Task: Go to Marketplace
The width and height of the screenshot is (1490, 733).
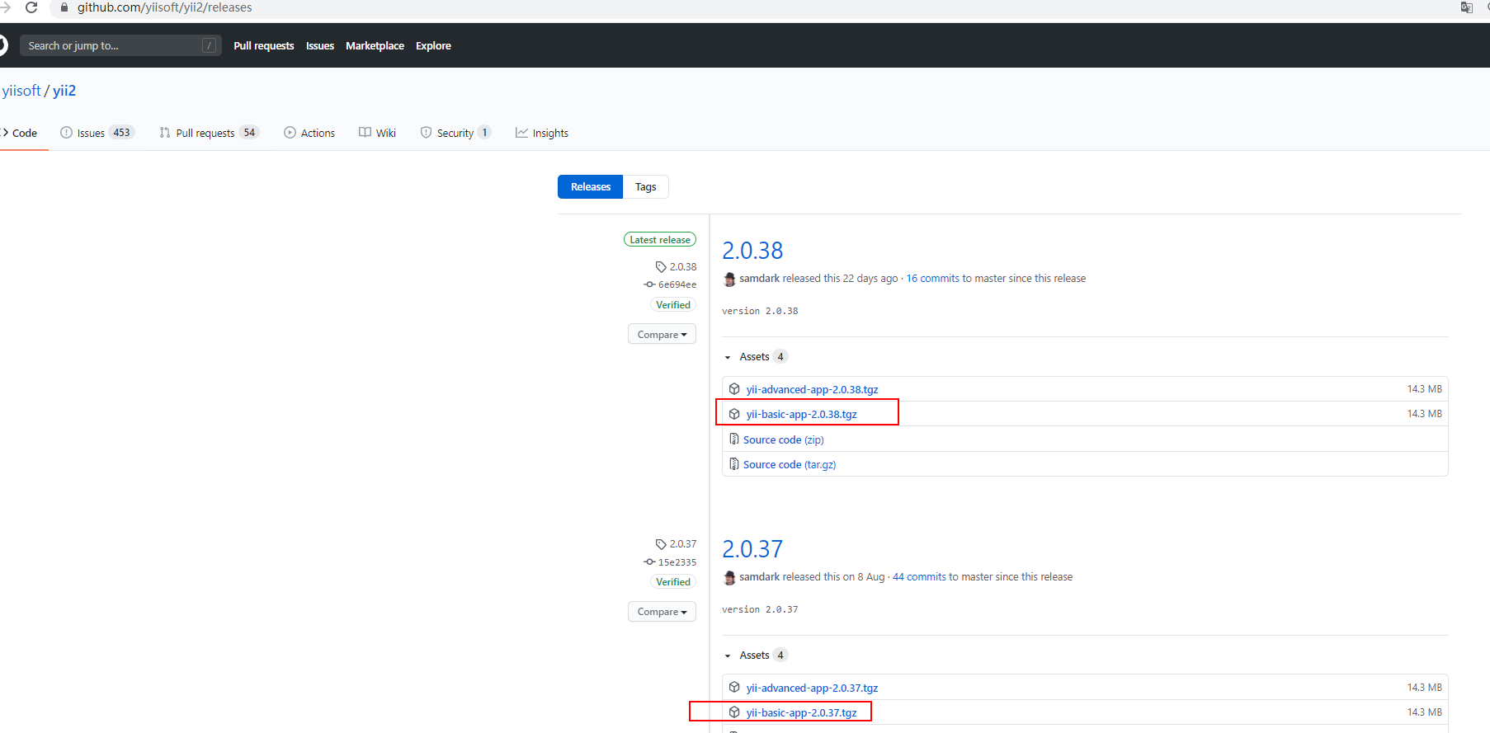Action: (x=375, y=46)
